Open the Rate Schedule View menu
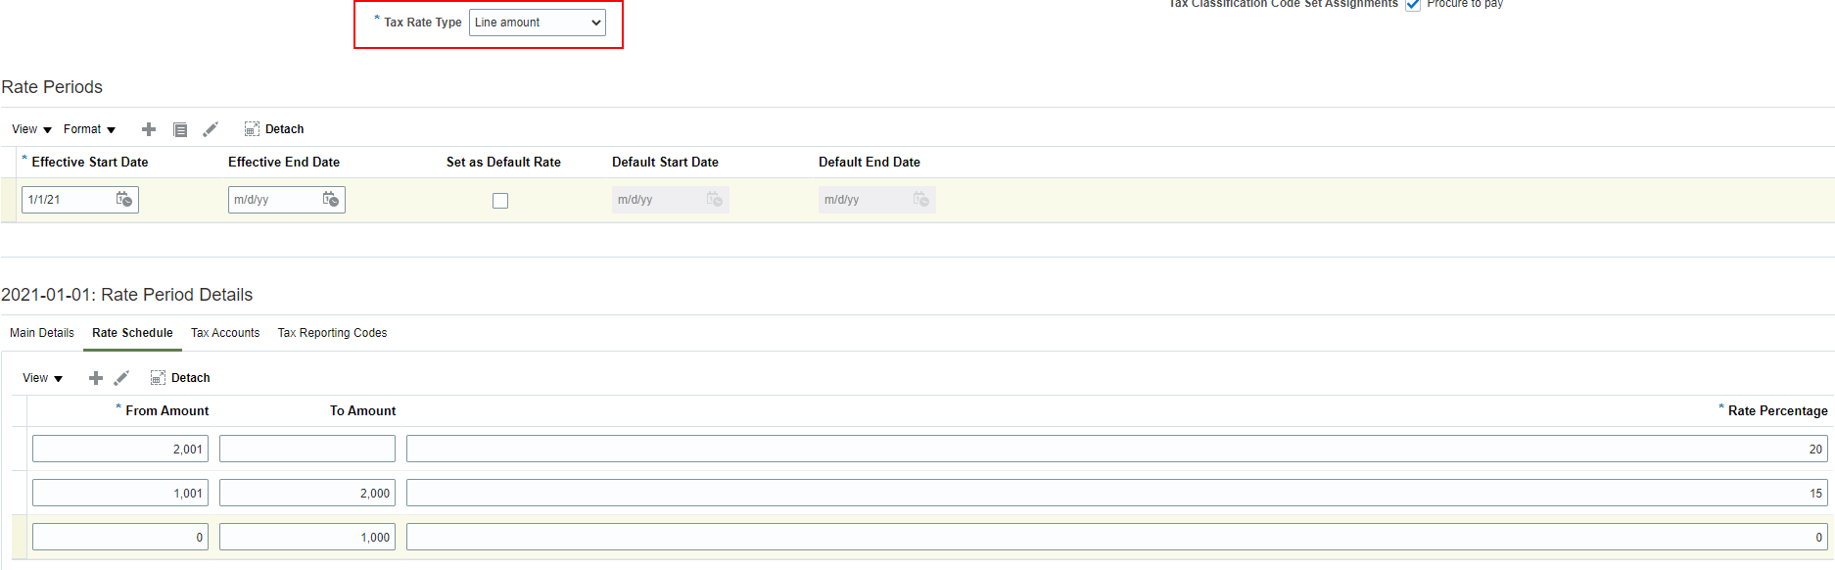Image resolution: width=1835 pixels, height=570 pixels. click(x=42, y=378)
